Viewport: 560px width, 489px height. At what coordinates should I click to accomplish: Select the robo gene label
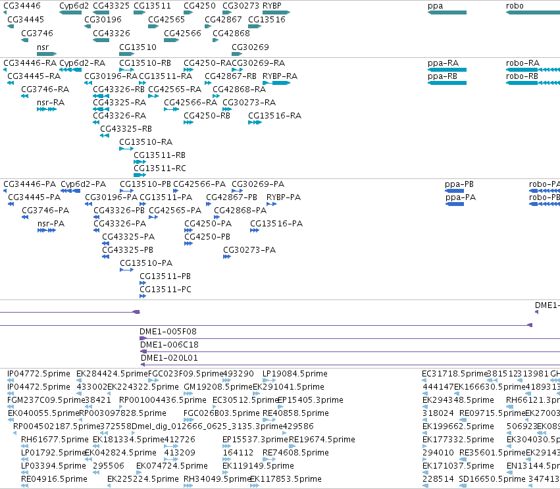(x=515, y=6)
